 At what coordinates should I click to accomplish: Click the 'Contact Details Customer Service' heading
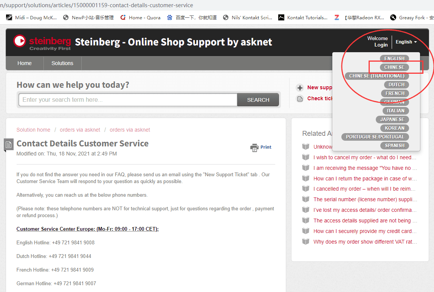click(x=82, y=143)
